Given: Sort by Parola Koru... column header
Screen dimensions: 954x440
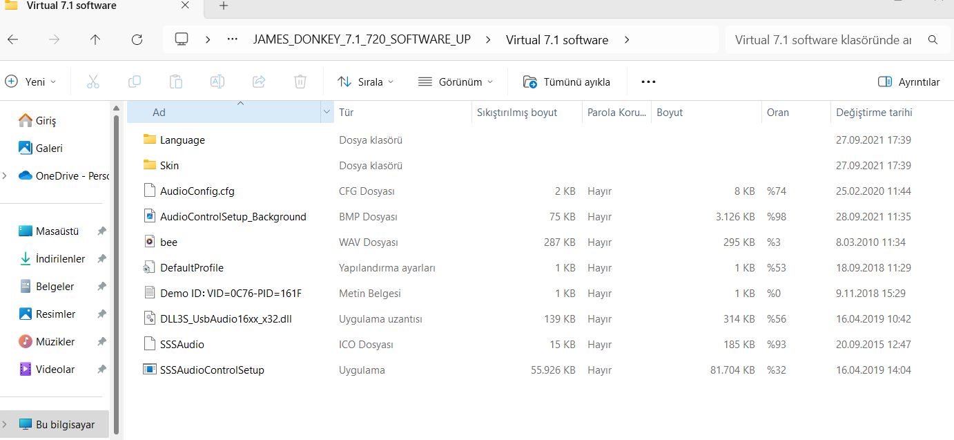Looking at the screenshot, I should click(616, 112).
